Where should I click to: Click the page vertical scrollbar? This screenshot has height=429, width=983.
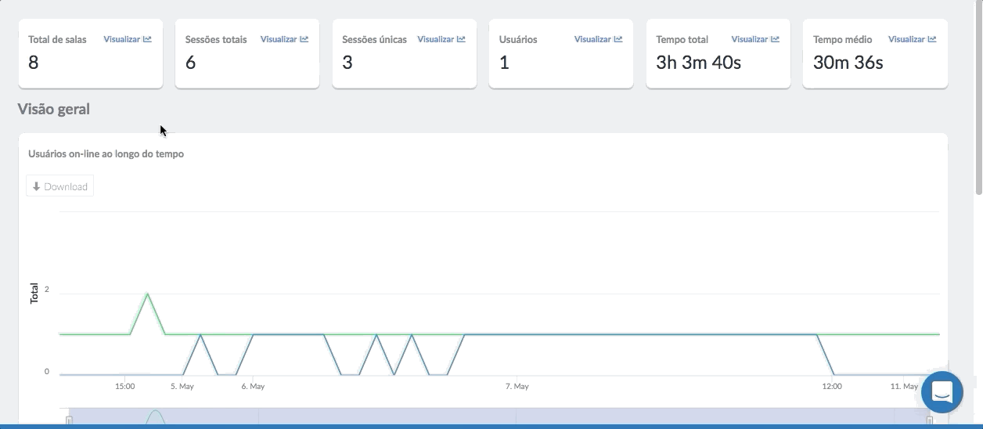(978, 98)
